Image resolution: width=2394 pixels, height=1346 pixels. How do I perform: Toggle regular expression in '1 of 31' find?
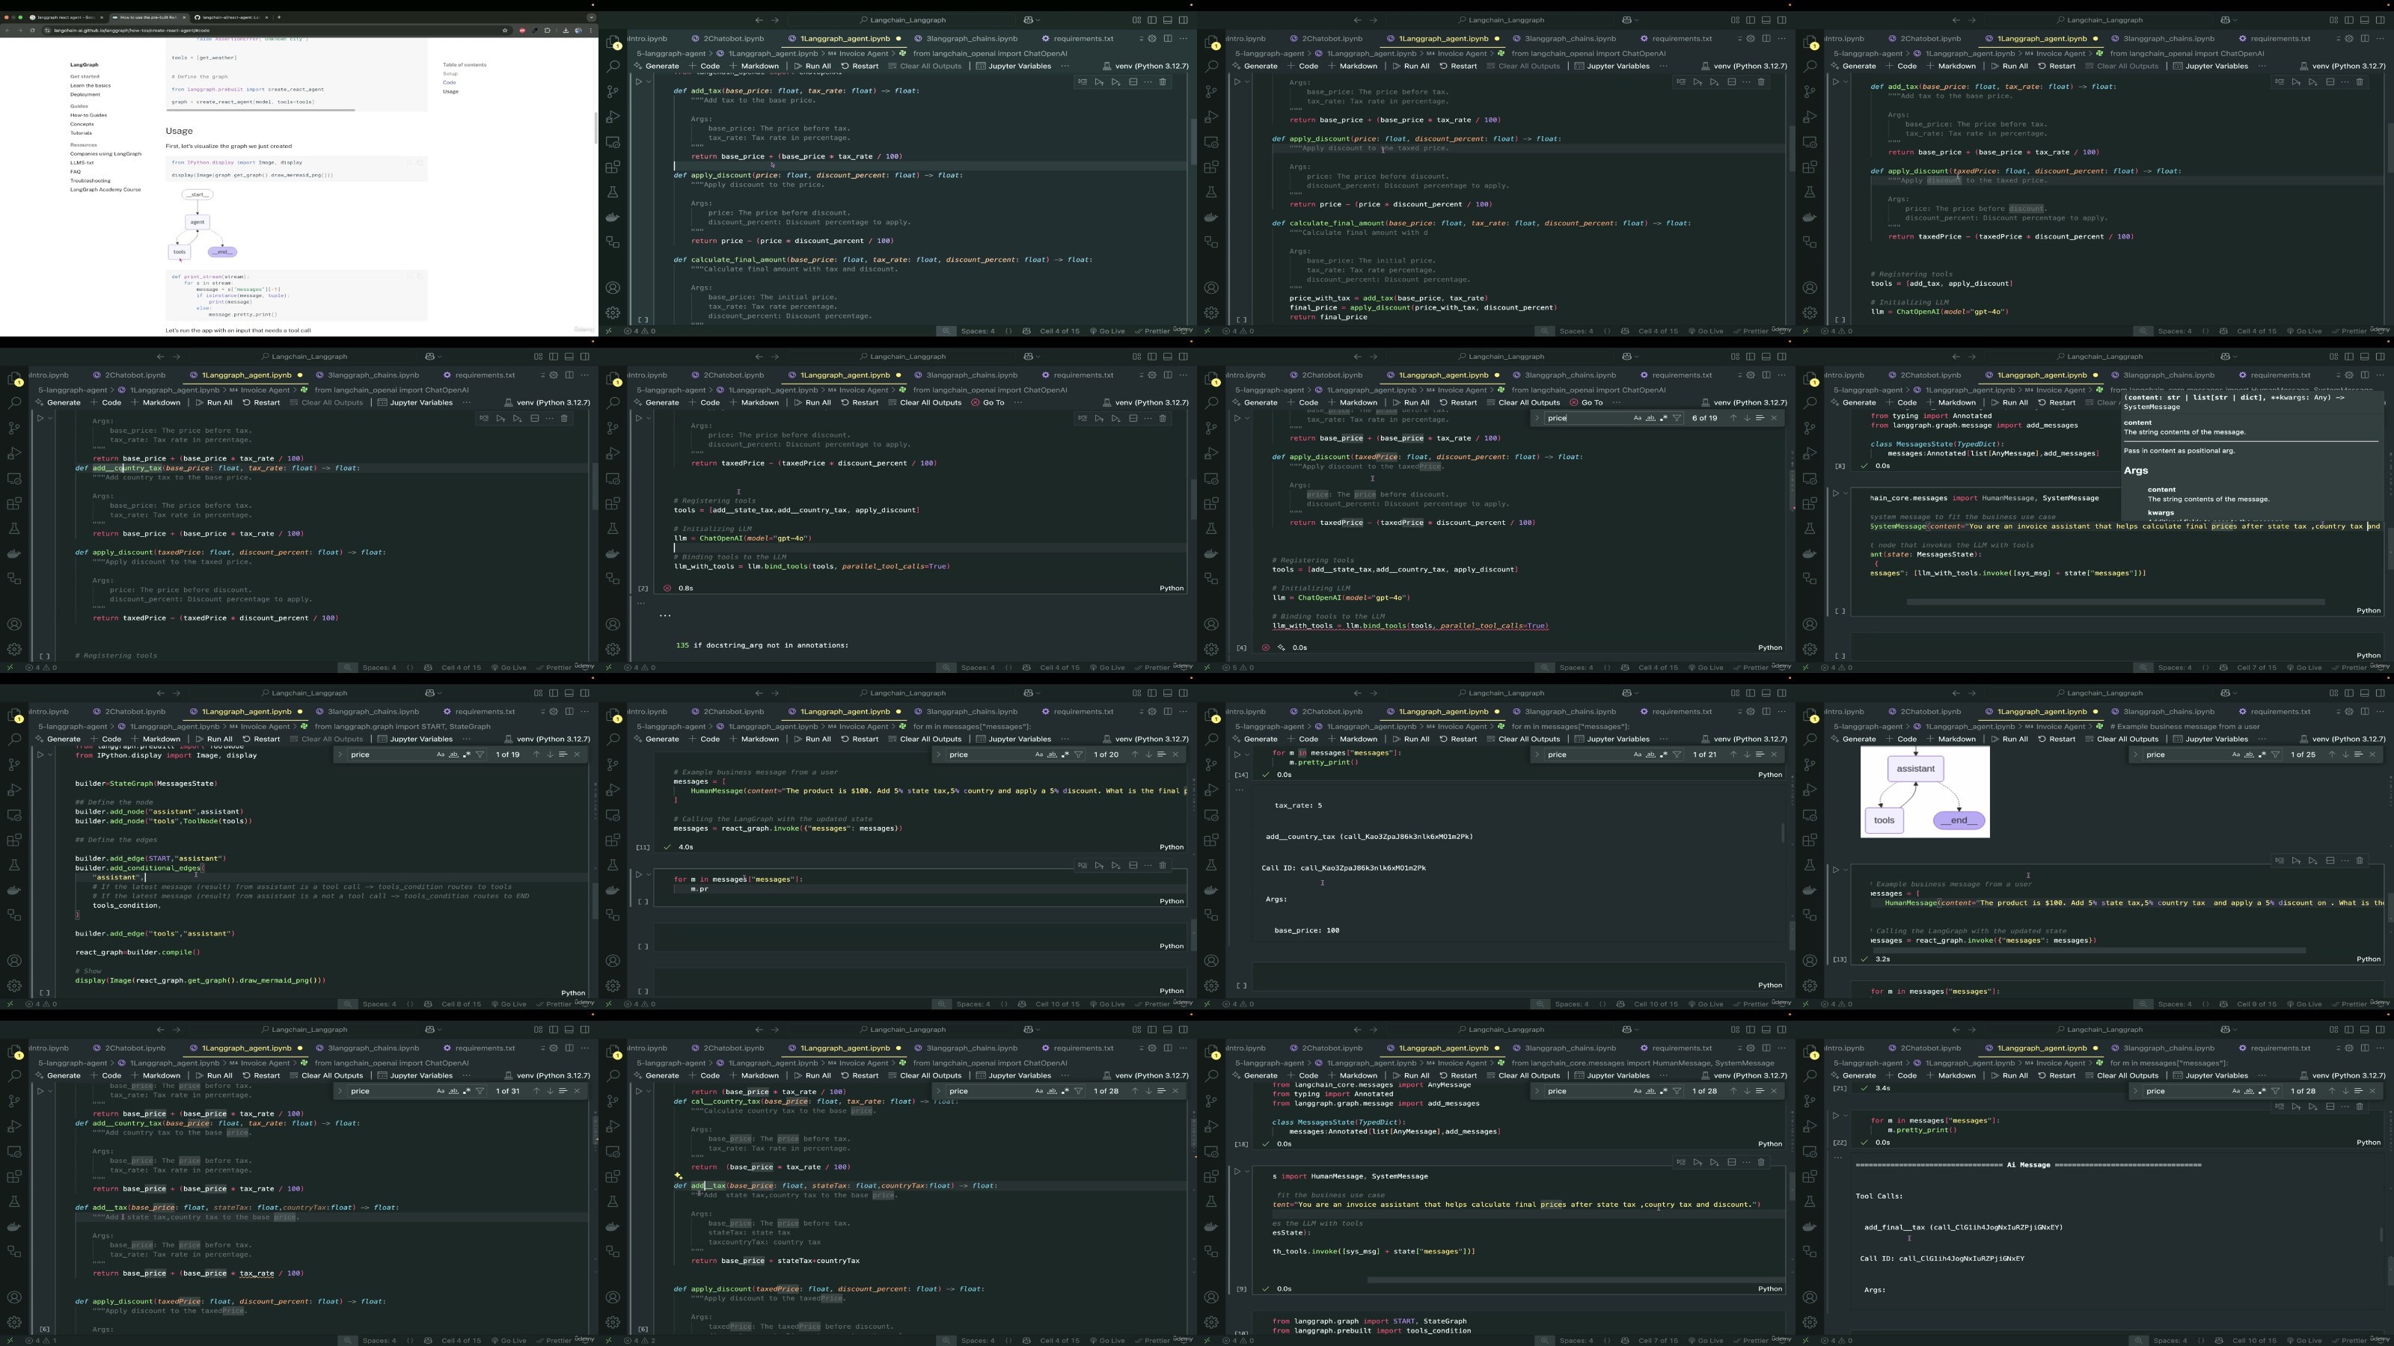coord(467,1090)
